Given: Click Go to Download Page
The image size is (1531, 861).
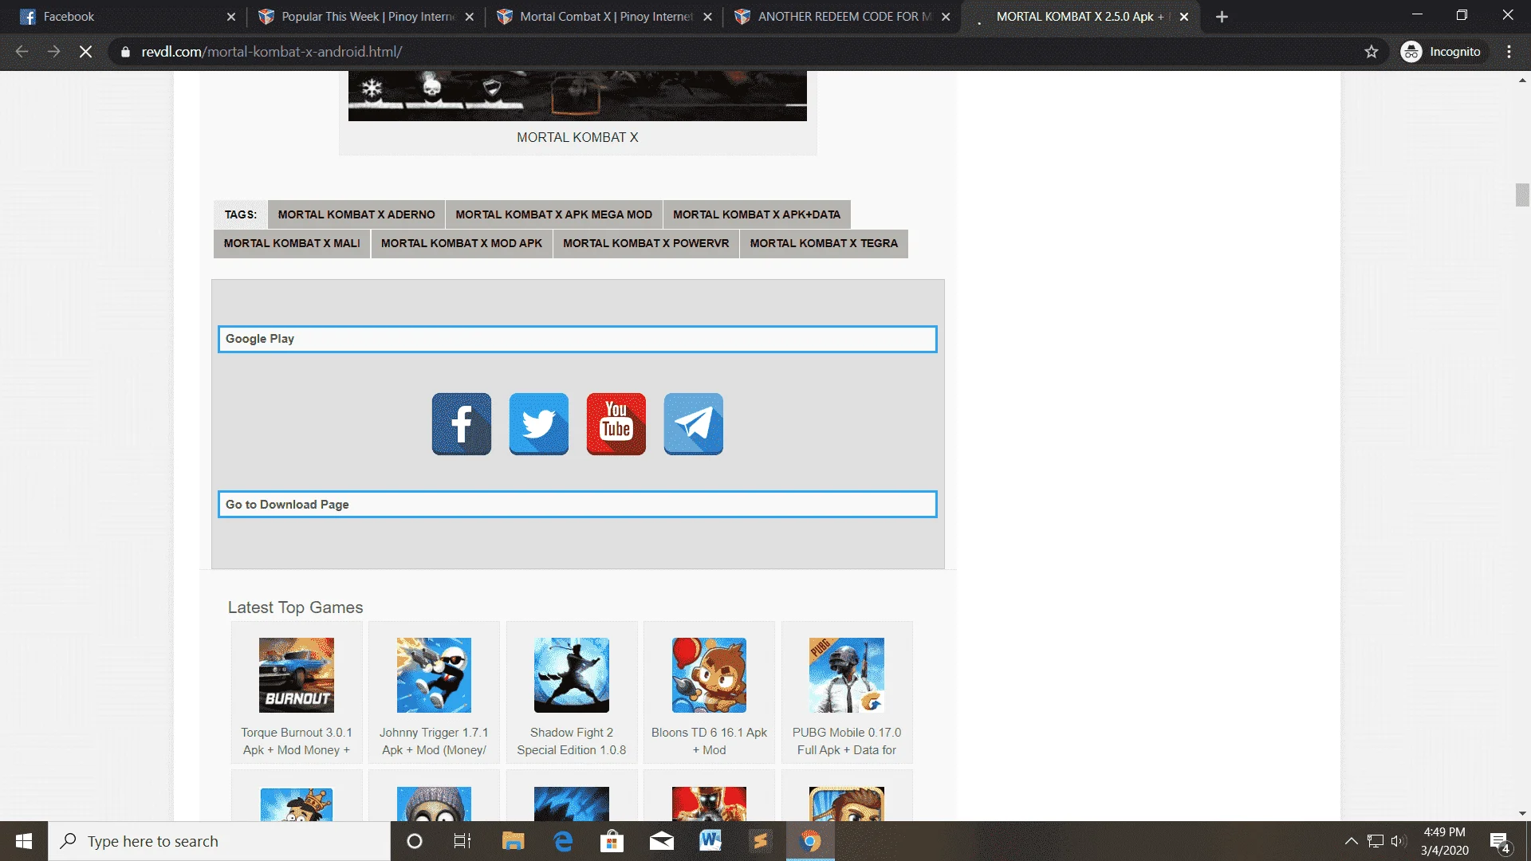Looking at the screenshot, I should [x=577, y=505].
